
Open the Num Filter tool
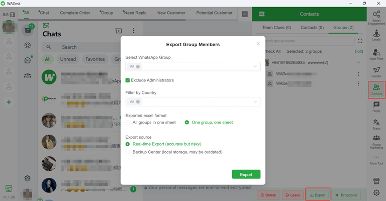pos(376,54)
